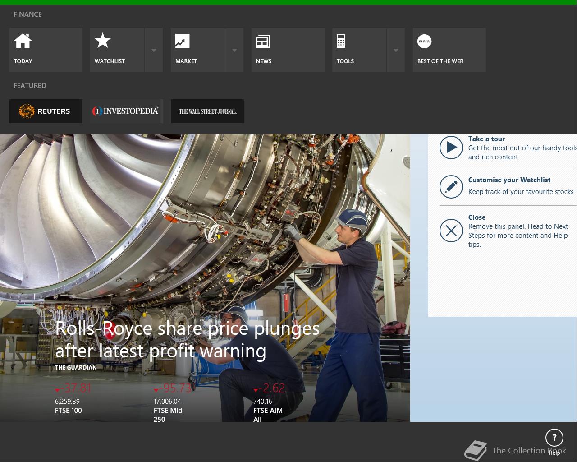Click the FINANCE section heading

pos(27,14)
